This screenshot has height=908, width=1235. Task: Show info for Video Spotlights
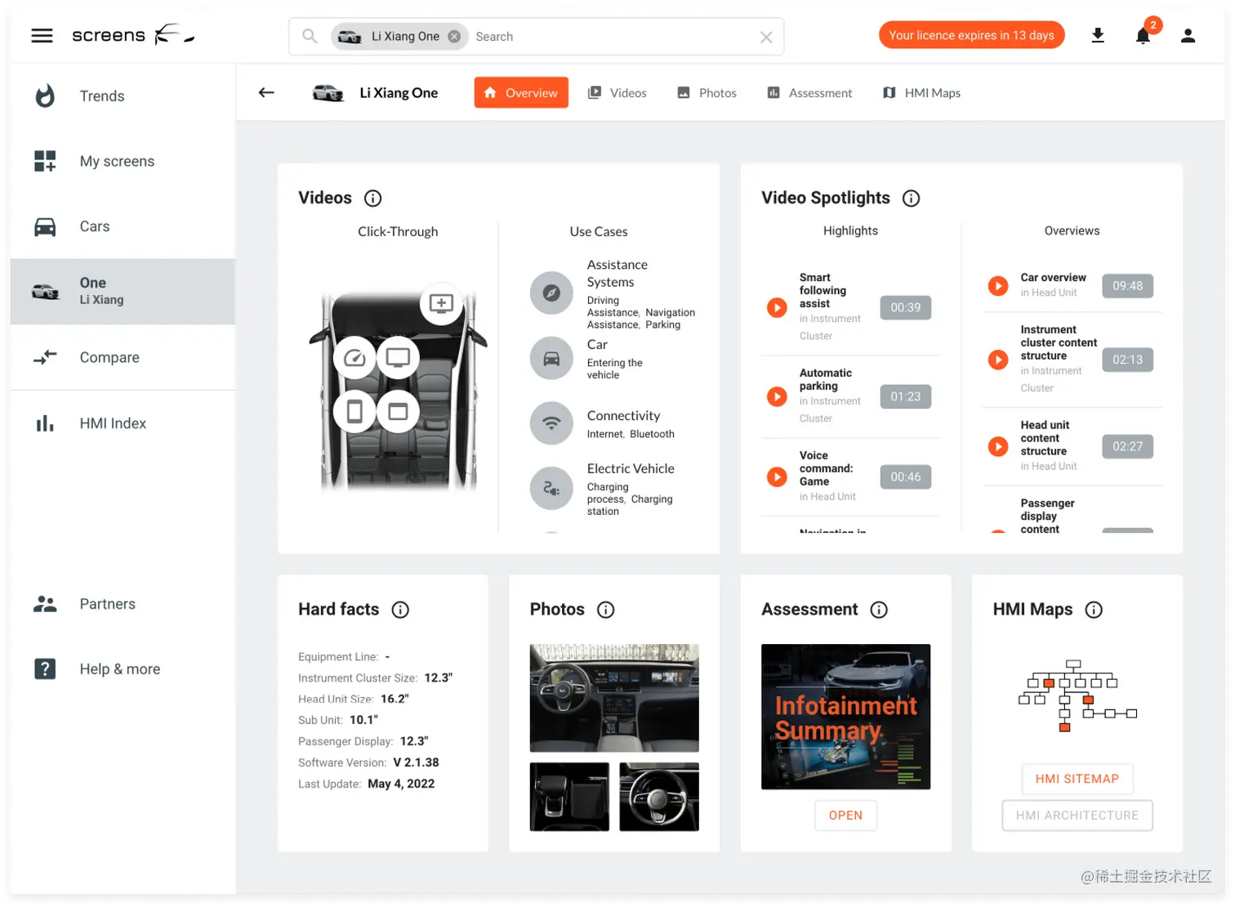(911, 199)
